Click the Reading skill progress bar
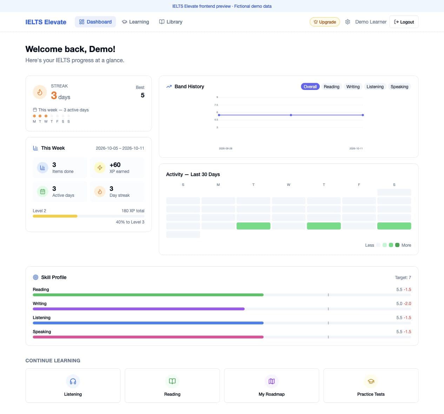444x414 pixels. (x=222, y=295)
